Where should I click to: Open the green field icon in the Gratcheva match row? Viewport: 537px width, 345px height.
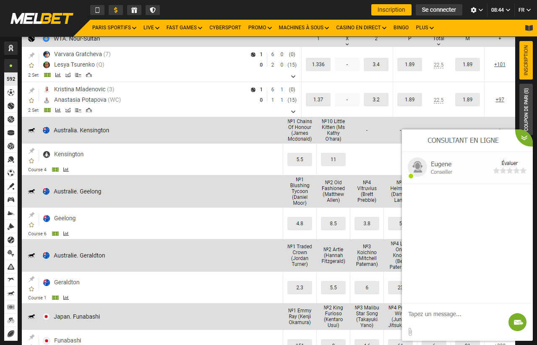point(47,75)
